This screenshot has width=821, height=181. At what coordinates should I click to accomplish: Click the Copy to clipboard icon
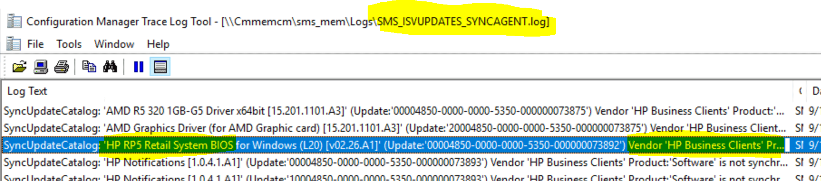[x=89, y=67]
